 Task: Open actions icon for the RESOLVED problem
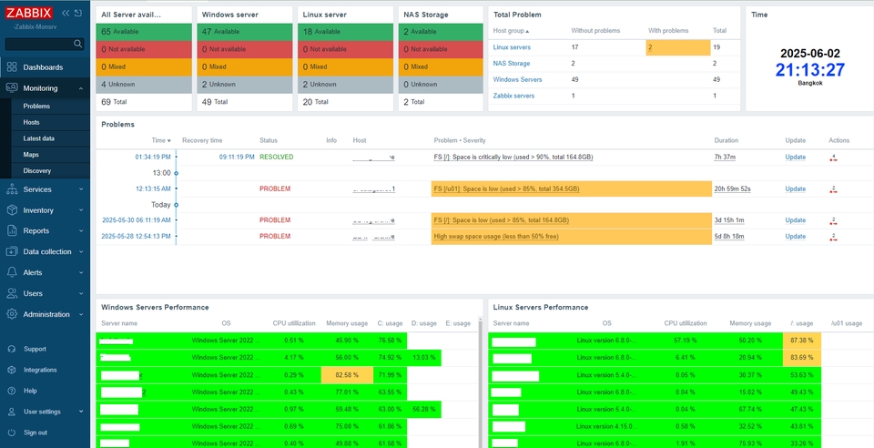[833, 158]
